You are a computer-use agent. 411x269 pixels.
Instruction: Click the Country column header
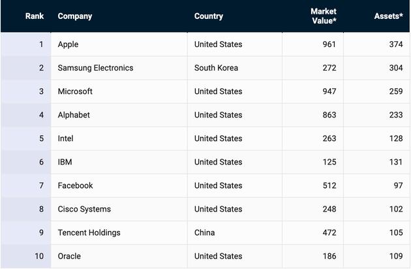(x=209, y=16)
